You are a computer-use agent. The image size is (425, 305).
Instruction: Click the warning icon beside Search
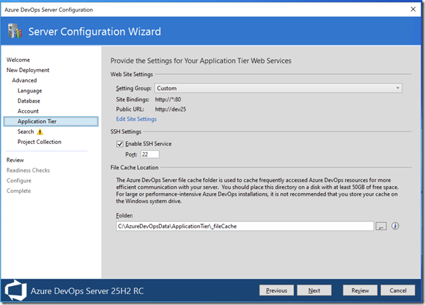click(x=39, y=132)
